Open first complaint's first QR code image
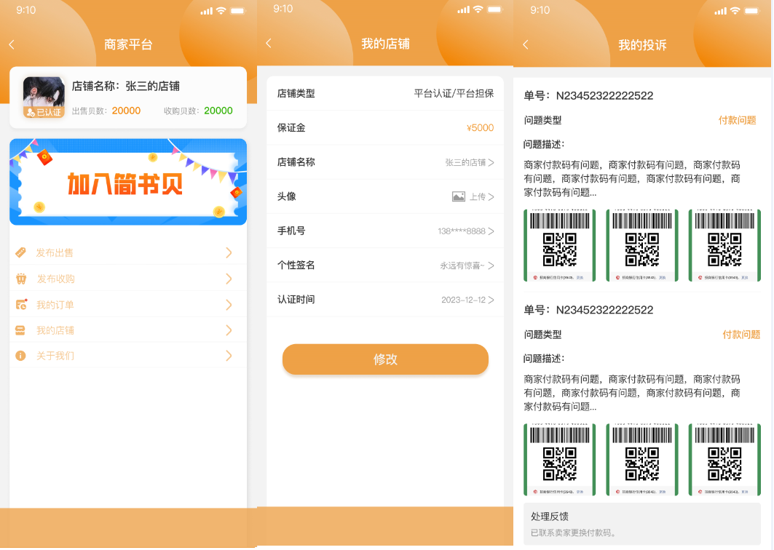The image size is (774, 550). click(x=559, y=245)
